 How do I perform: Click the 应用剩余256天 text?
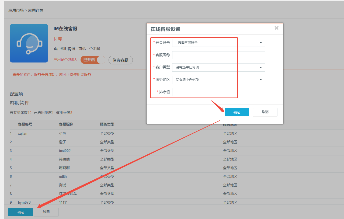click(x=65, y=60)
